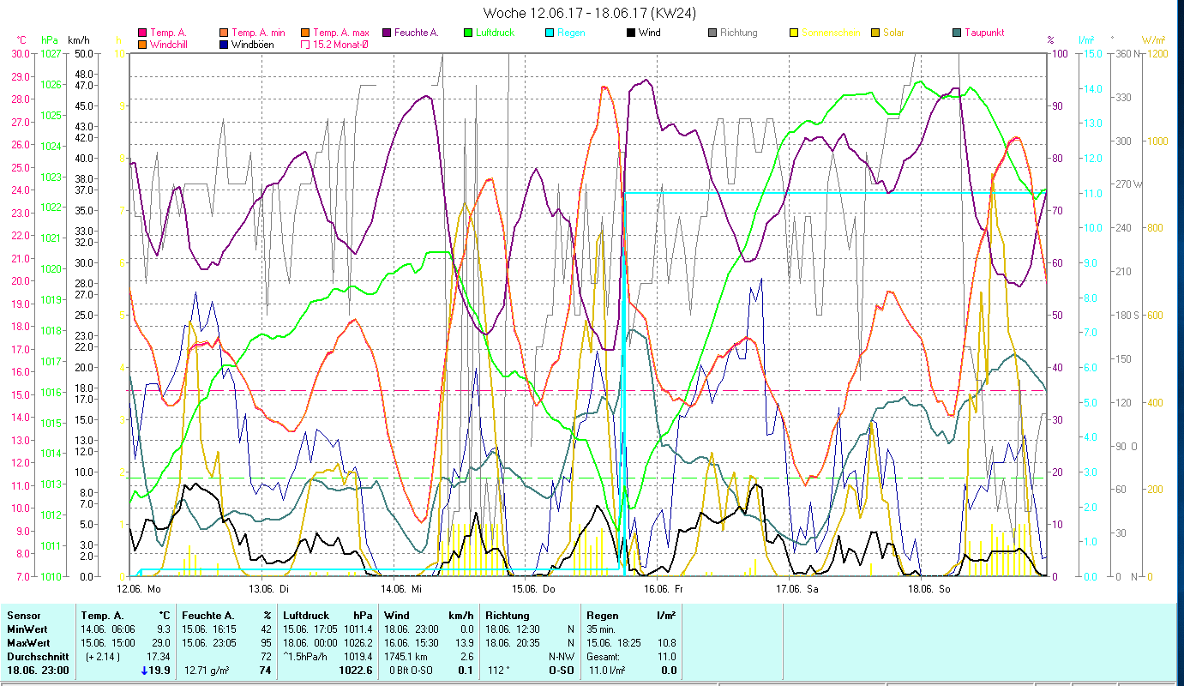Click the average pressure value 1019.4
Image resolution: width=1184 pixels, height=686 pixels.
tap(358, 656)
